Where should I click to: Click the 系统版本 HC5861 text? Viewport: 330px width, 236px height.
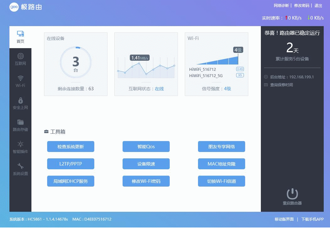click(39, 219)
